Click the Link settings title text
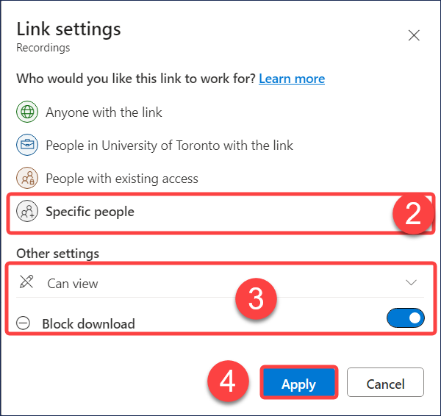 click(x=68, y=29)
